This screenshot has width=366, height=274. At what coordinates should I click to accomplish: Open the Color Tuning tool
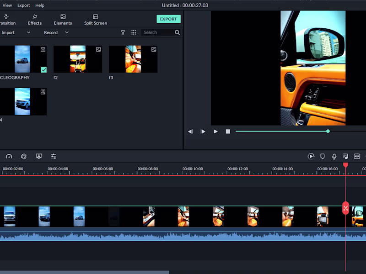24,156
